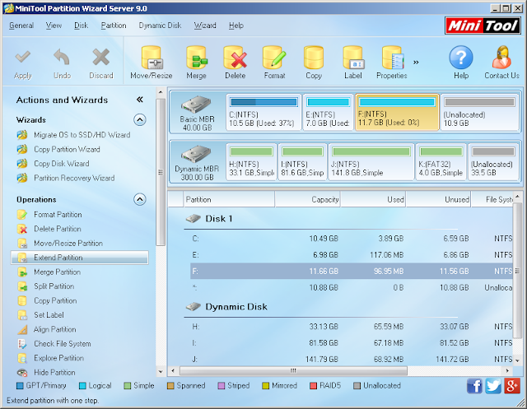
Task: Select the J:(NTFS) 141.8 GB volume block
Action: point(371,162)
